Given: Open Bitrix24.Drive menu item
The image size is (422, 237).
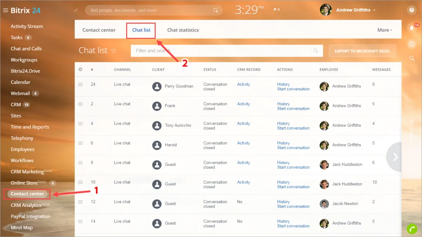Looking at the screenshot, I should (25, 71).
